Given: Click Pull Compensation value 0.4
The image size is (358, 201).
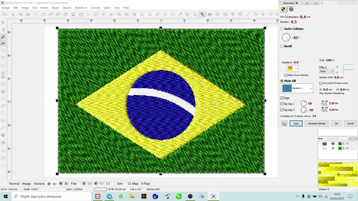Looking at the screenshot, I should pyautogui.click(x=303, y=17).
